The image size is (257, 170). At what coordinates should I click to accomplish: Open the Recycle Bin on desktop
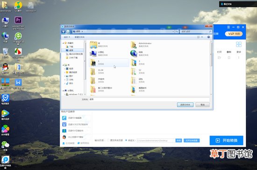[5, 53]
